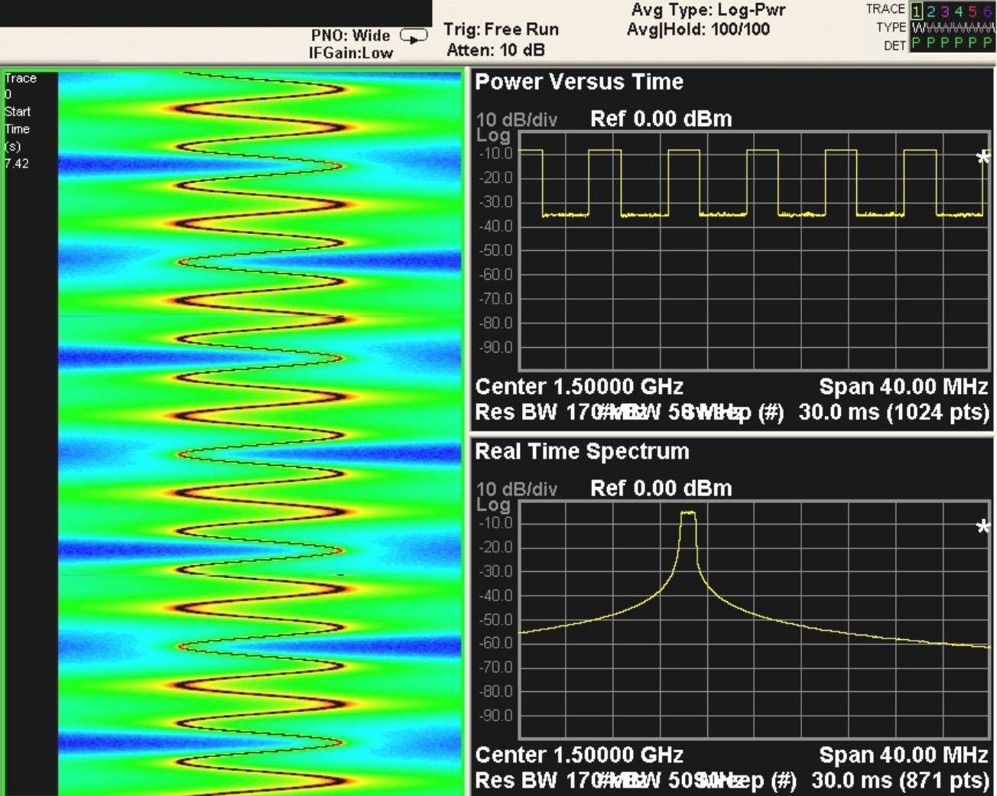The width and height of the screenshot is (997, 796).
Task: Click 'Span 40.00 MHz' under Real Time Spectrum
Action: point(904,755)
